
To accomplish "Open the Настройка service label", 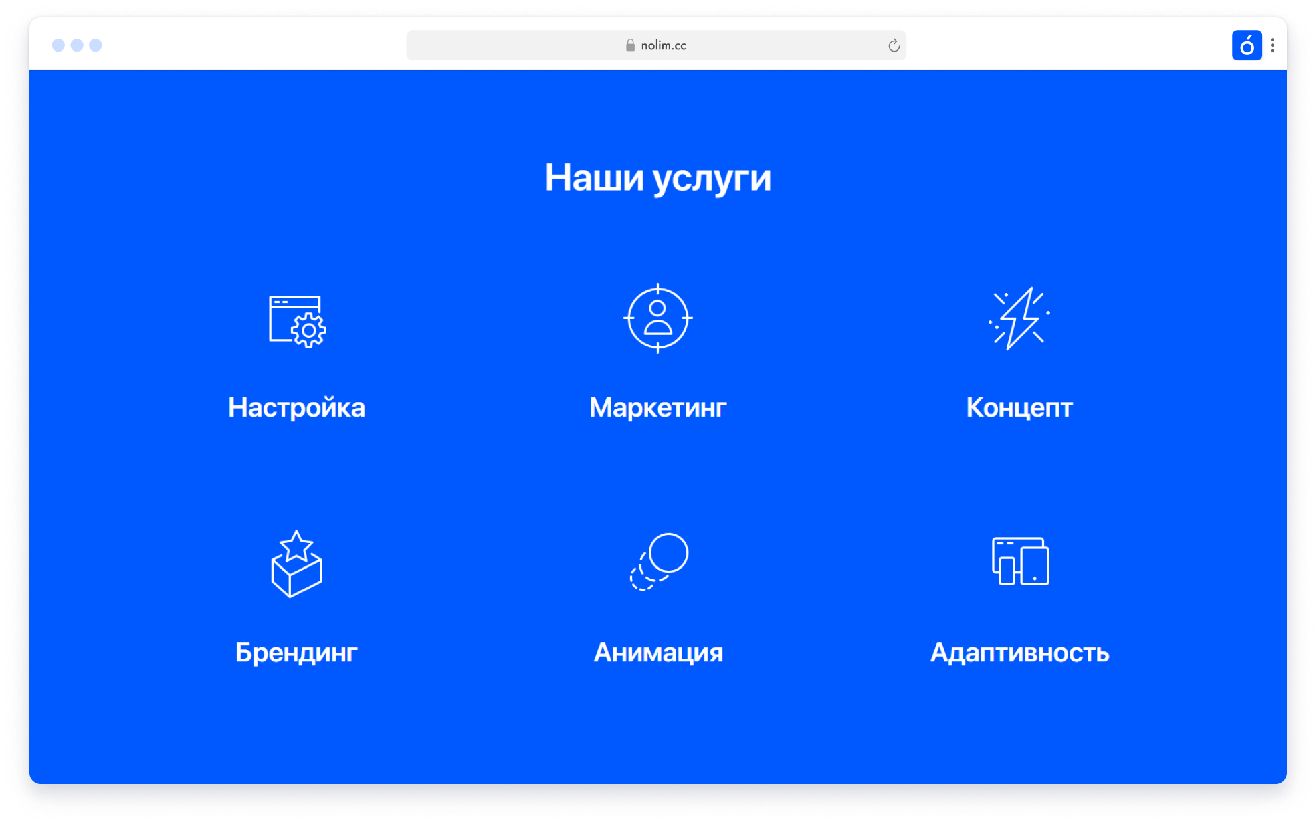I will click(296, 407).
